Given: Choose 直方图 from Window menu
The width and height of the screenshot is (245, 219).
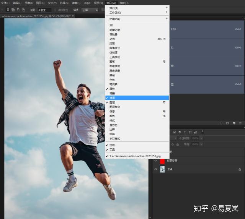Looking at the screenshot, I should 137,125.
